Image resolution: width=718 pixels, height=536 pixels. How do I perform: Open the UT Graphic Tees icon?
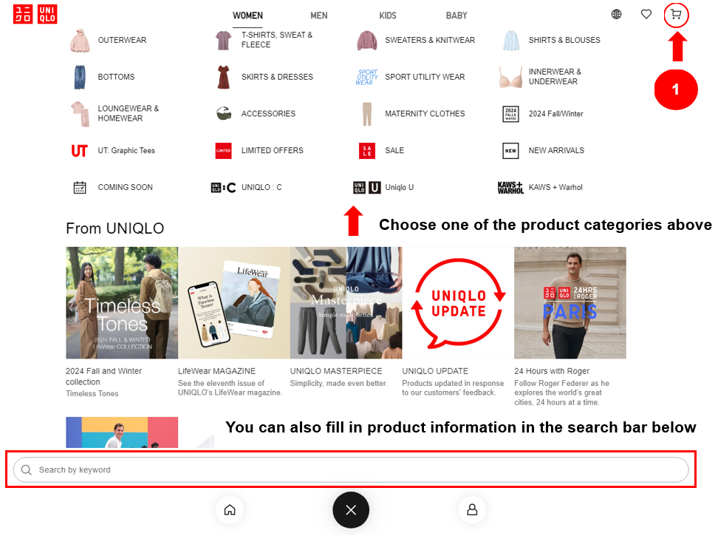(79, 151)
